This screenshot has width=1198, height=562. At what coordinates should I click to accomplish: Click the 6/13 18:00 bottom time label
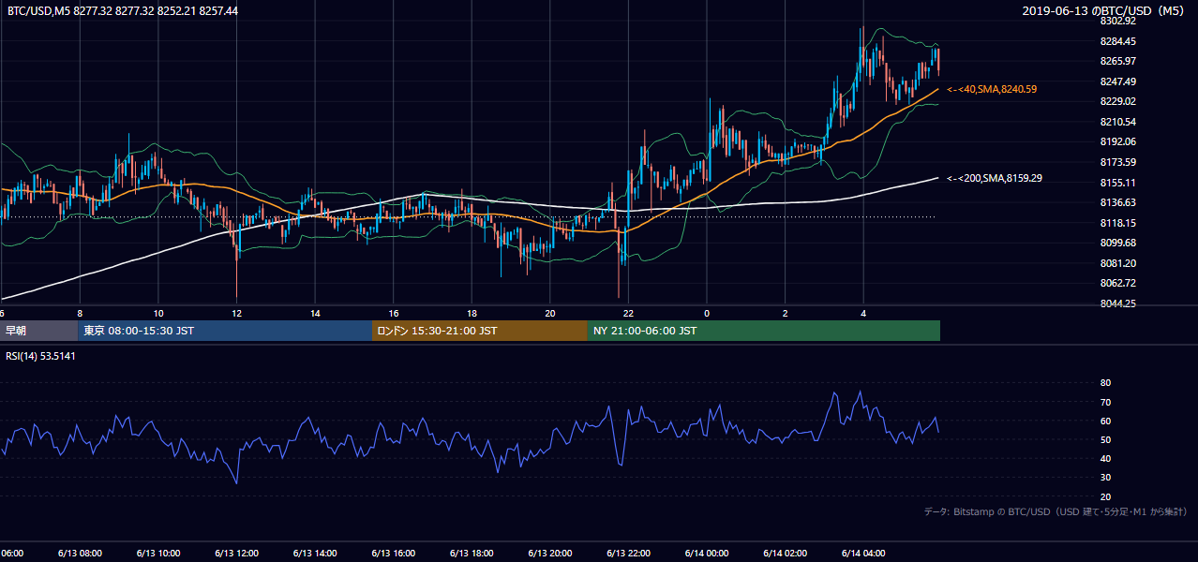[472, 554]
